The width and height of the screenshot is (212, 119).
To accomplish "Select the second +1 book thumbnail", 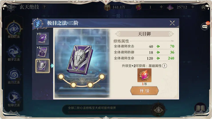I will coord(42,52).
